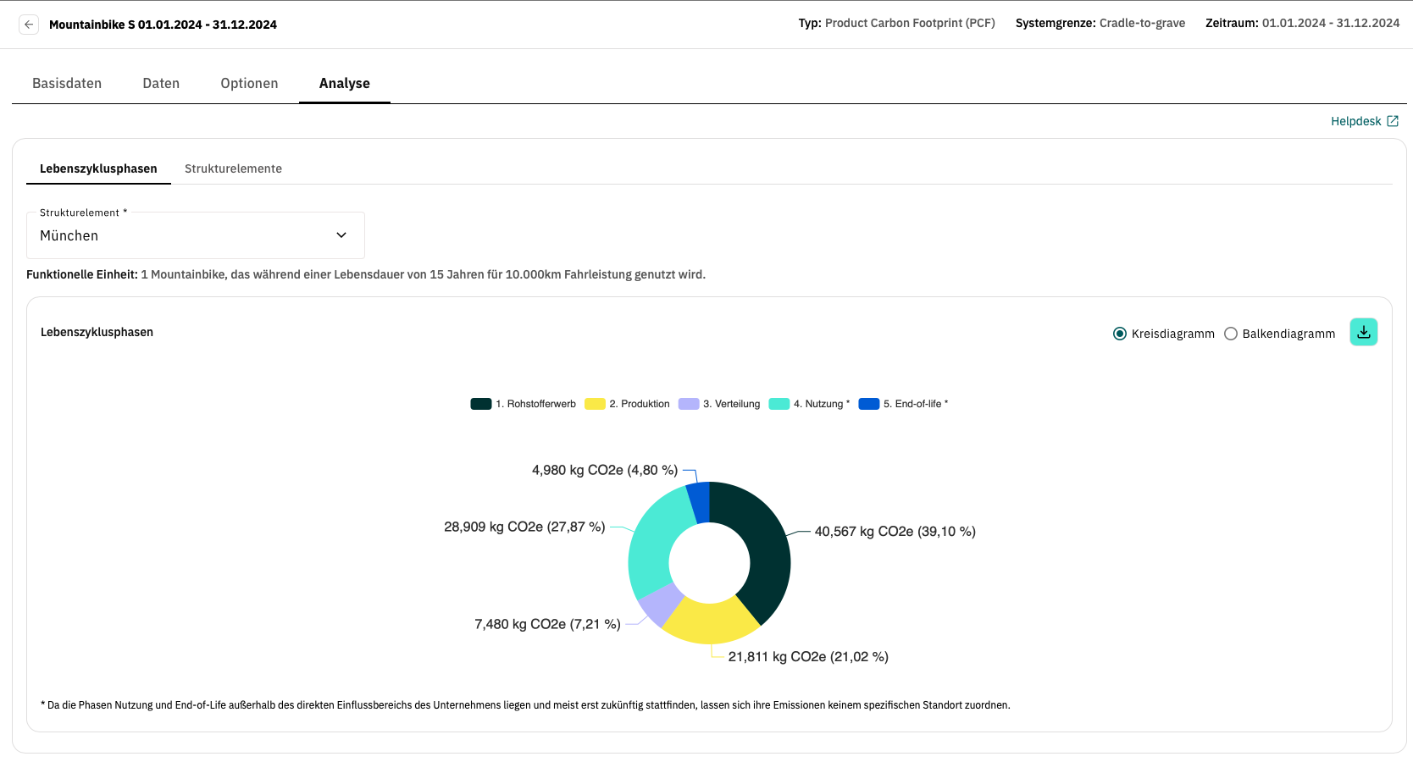Toggle the Rohstofferwerb legend color box

pyautogui.click(x=481, y=404)
